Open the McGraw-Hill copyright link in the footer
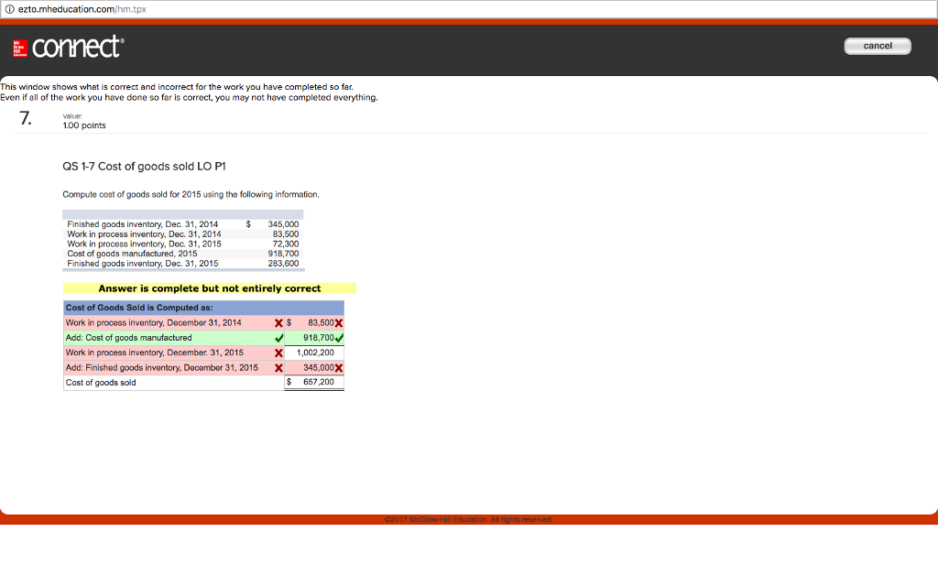 [x=469, y=518]
